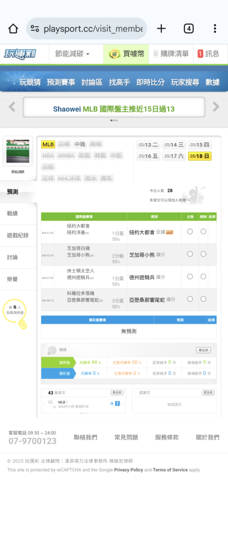The image size is (228, 534).
Task: Select 刪除 radio for 芝加哥小熊 prediction
Action: point(203,254)
